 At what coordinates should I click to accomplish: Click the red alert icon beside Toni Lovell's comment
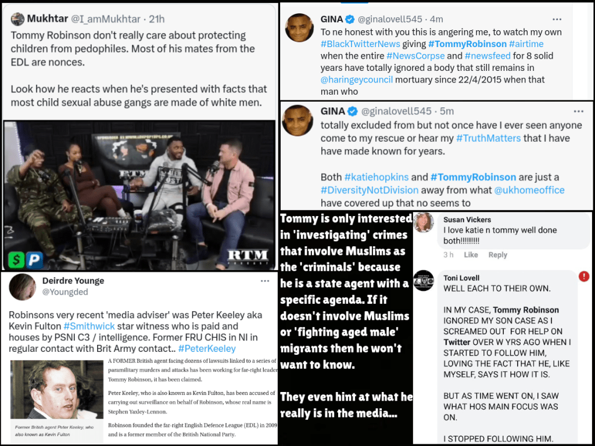tap(583, 276)
